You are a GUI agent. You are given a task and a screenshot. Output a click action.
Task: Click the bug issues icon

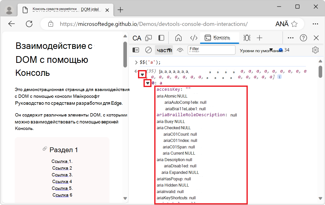(x=247, y=38)
